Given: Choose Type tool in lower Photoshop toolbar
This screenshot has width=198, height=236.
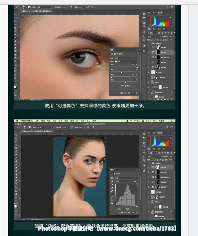Looking at the screenshot, I should pyautogui.click(x=16, y=184).
